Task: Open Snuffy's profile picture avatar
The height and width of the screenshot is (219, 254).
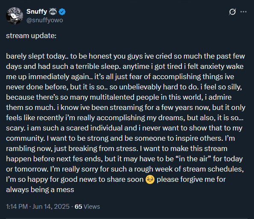Action: pyautogui.click(x=15, y=16)
